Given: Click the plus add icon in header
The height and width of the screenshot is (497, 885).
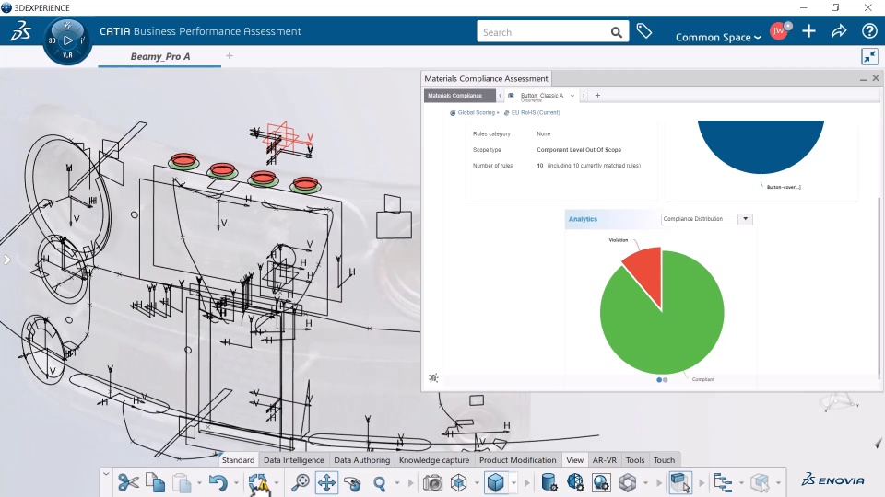Looking at the screenshot, I should (x=808, y=31).
